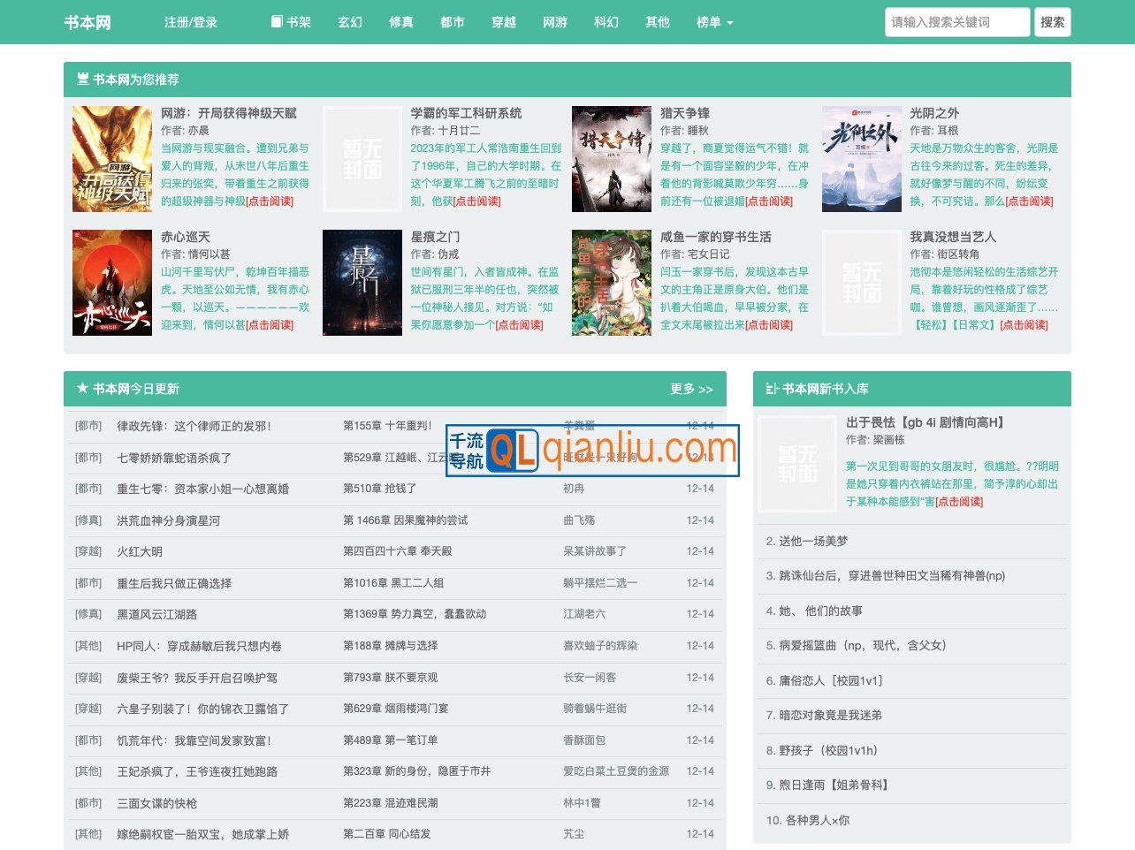
Task: Open novel 洪荒血神分身演星河
Action: [x=169, y=520]
